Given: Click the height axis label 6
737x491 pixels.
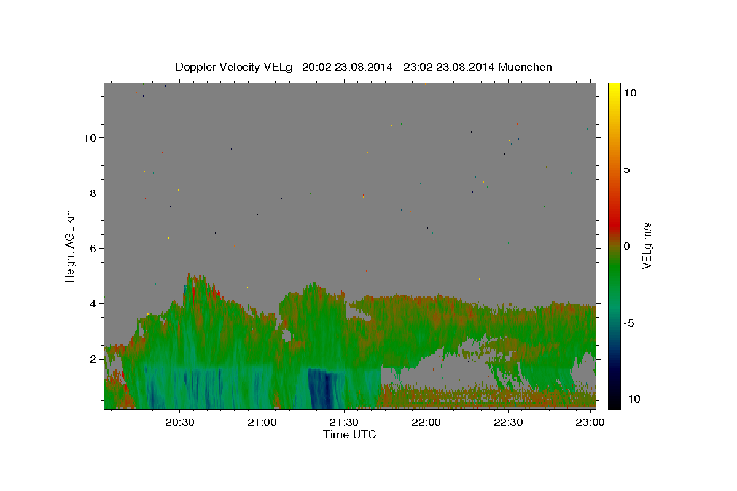Looking at the screenshot, I should tap(94, 248).
